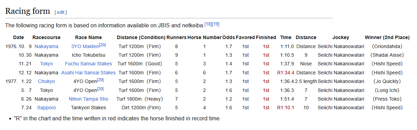This screenshot has height=130, width=417.
Task: Open the Sapporo racecourse link
Action: coord(46,108)
